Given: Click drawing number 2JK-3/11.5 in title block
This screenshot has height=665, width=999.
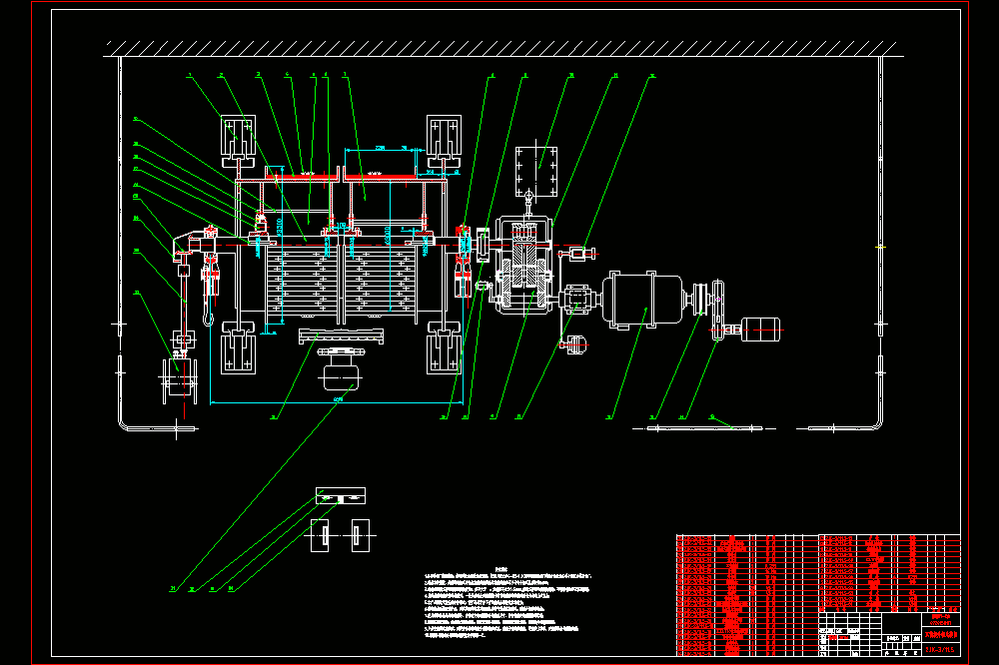Looking at the screenshot, I should [941, 650].
